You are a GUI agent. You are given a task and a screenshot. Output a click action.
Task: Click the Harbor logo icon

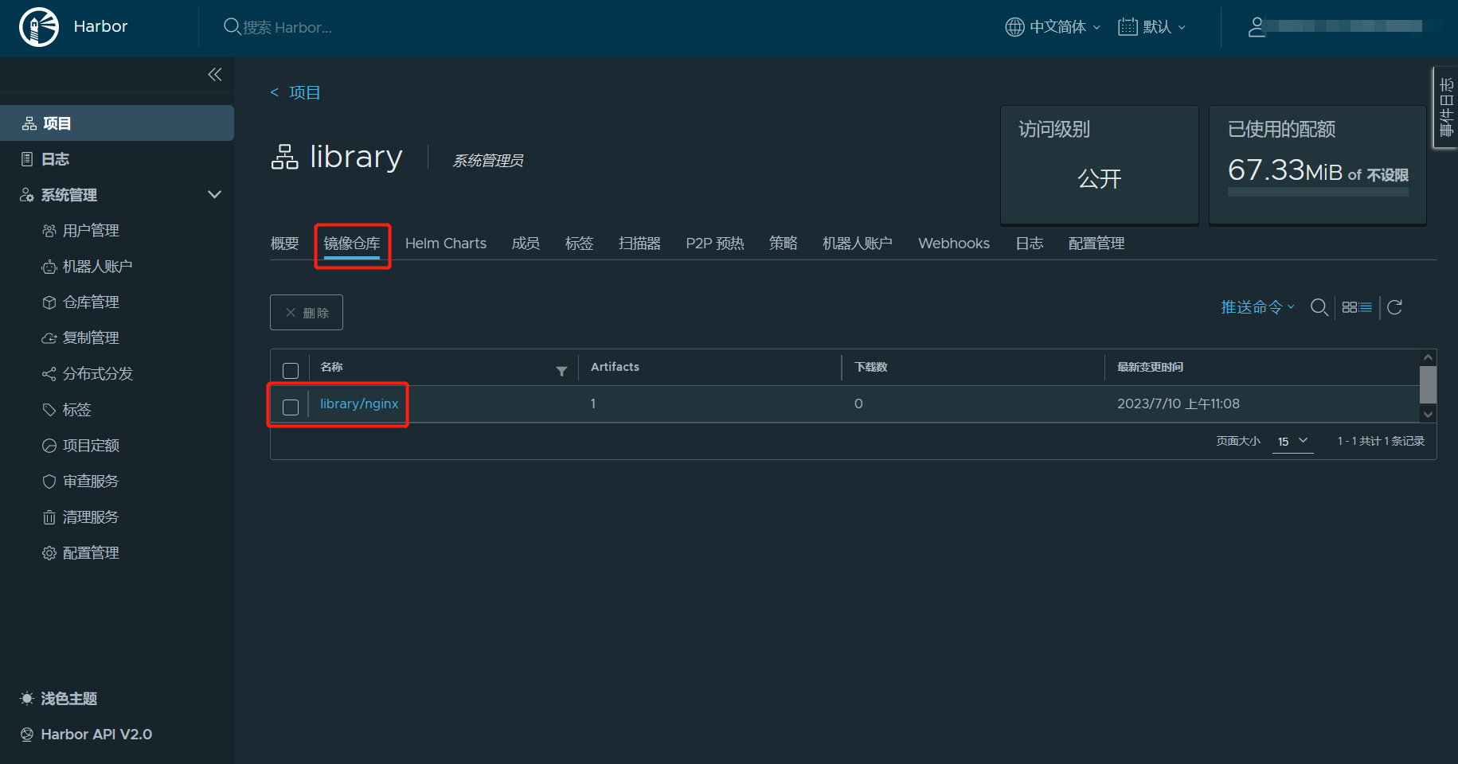38,27
